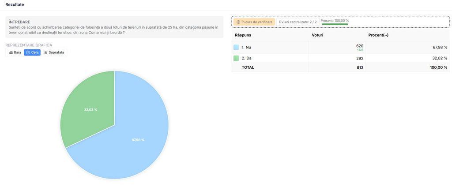Switch chart view to Suprafata
This screenshot has width=452, height=194.
point(53,52)
